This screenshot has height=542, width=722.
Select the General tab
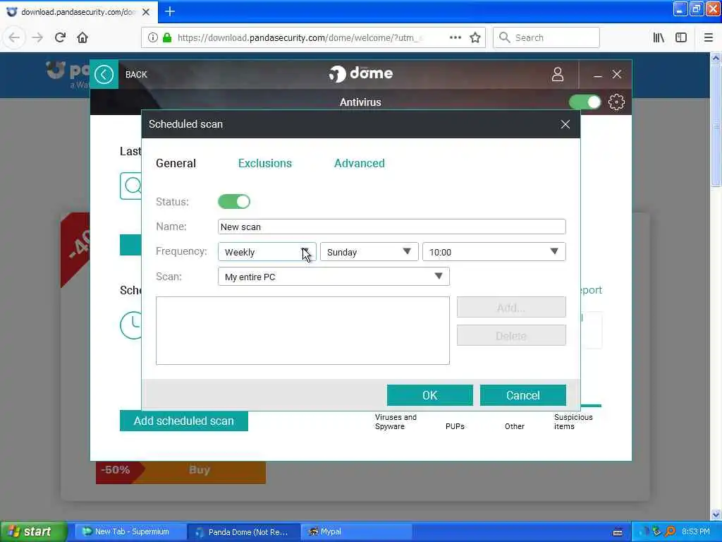(x=176, y=163)
